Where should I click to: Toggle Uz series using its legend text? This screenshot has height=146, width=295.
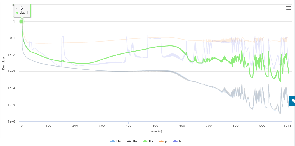[x=151, y=141]
